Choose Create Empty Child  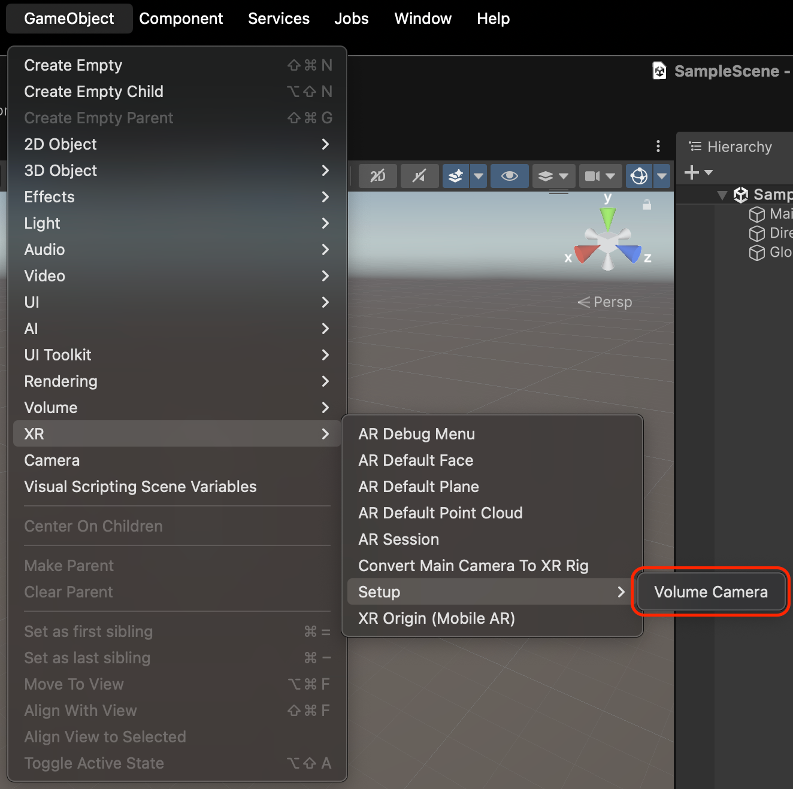[177, 92]
